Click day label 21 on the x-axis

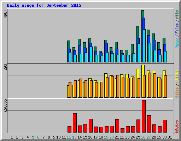pyautogui.click(x=117, y=137)
